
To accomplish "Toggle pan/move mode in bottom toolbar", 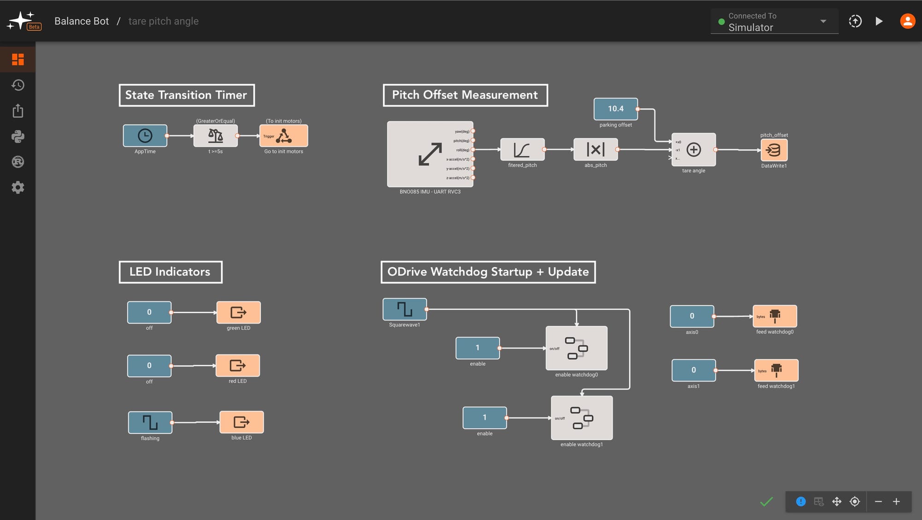I will [x=837, y=502].
